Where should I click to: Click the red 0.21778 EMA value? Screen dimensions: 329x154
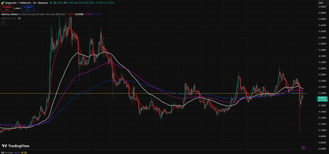pyautogui.click(x=70, y=14)
